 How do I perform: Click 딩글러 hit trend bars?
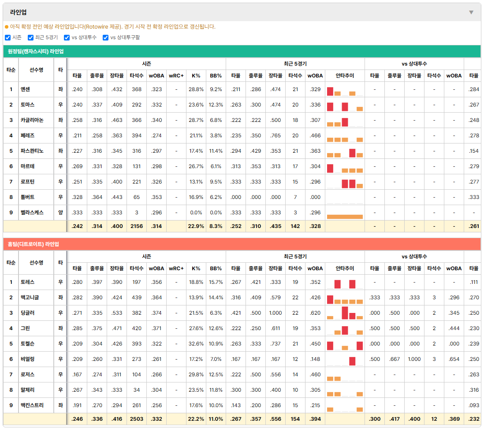point(345,313)
